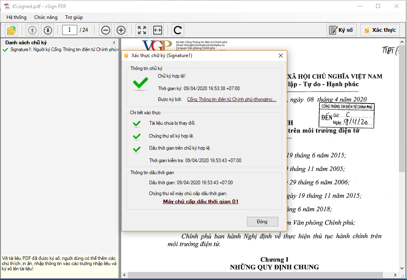Select Signature1 in the signature list
The width and height of the screenshot is (407, 280).
[x=62, y=49]
